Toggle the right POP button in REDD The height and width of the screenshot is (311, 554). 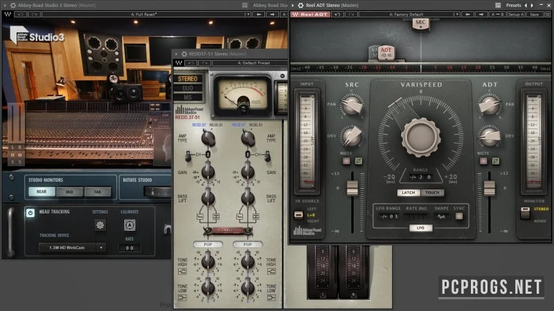tap(247, 245)
